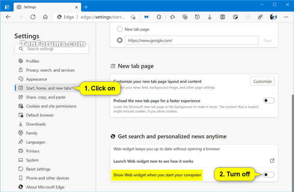Image resolution: width=294 pixels, height=192 pixels.
Task: Click the Customize button
Action: coord(262,81)
